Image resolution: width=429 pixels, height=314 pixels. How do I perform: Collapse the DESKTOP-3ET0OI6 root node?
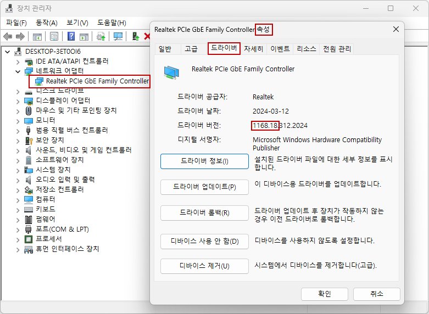8,52
